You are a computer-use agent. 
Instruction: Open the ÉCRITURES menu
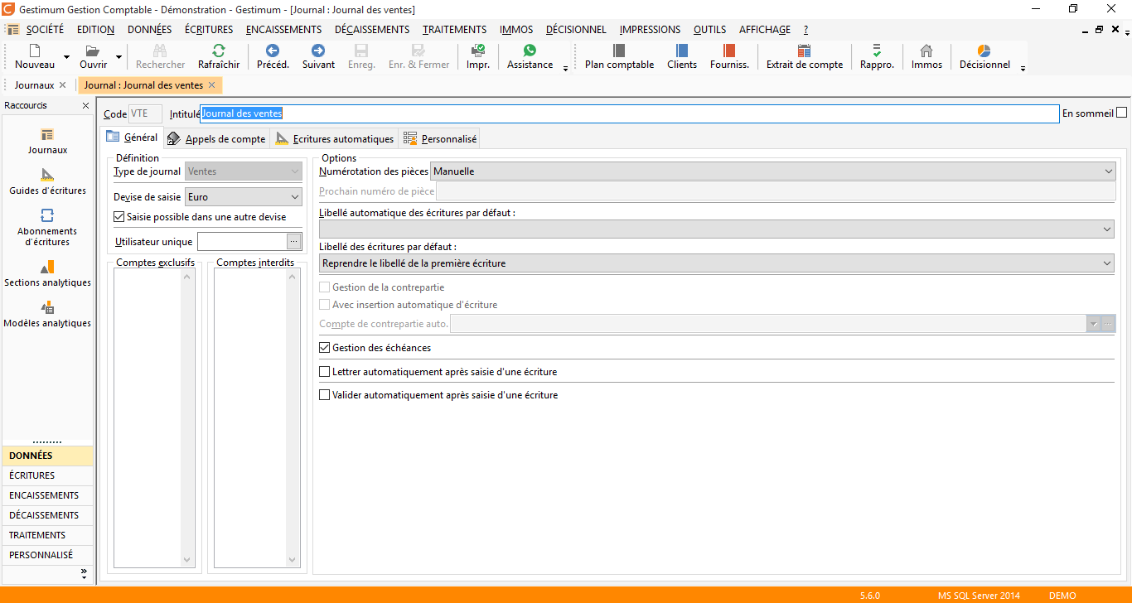point(209,30)
